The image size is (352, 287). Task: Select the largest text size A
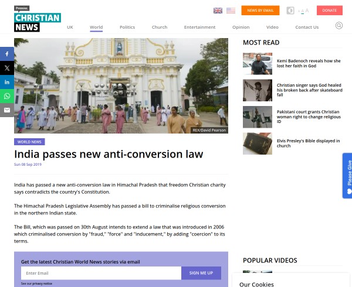(x=307, y=11)
